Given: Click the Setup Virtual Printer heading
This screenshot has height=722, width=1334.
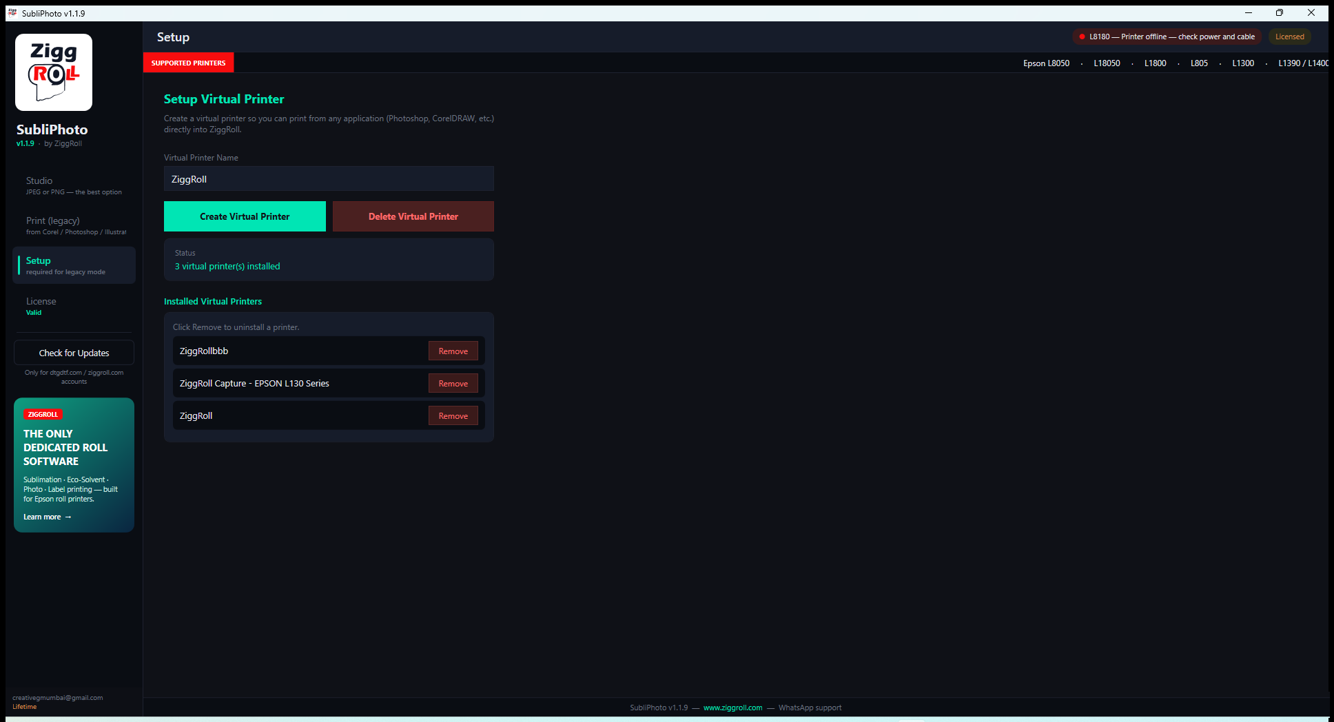Looking at the screenshot, I should pos(224,99).
